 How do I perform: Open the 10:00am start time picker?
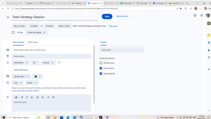pyautogui.click(x=34, y=26)
